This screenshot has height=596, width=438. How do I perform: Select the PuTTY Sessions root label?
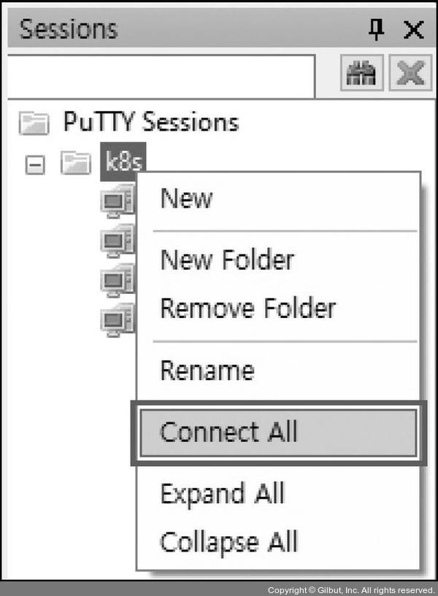coord(150,122)
